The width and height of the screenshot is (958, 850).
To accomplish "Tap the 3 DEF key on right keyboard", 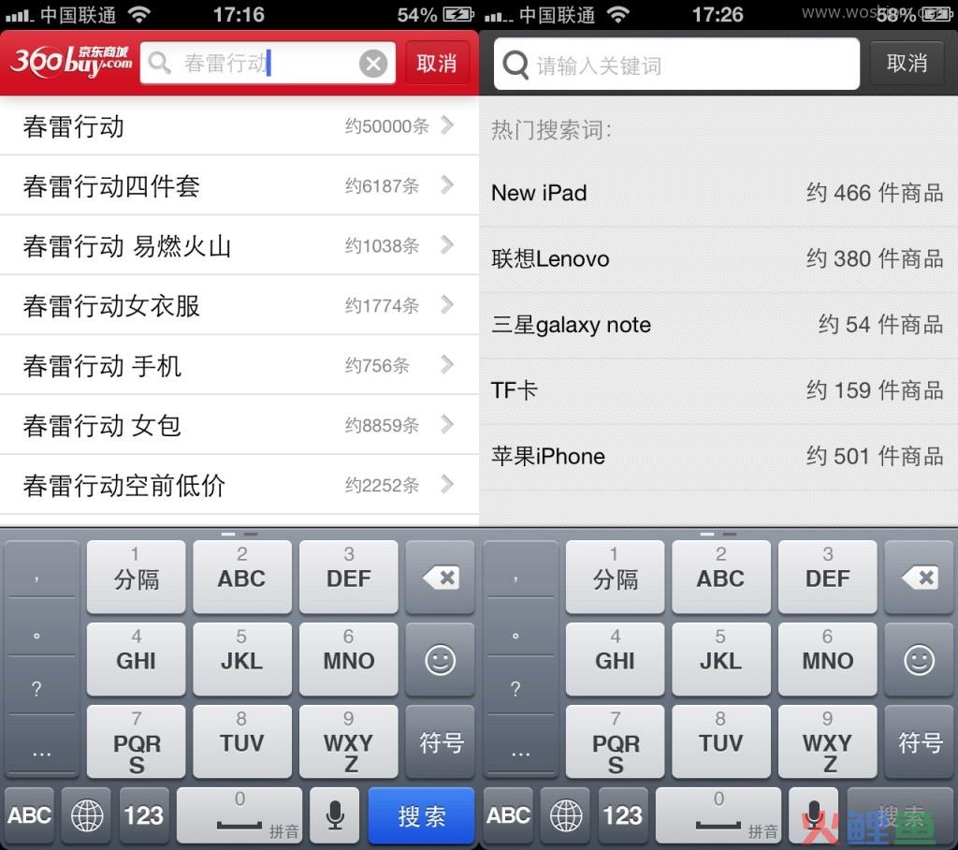I will pyautogui.click(x=827, y=577).
